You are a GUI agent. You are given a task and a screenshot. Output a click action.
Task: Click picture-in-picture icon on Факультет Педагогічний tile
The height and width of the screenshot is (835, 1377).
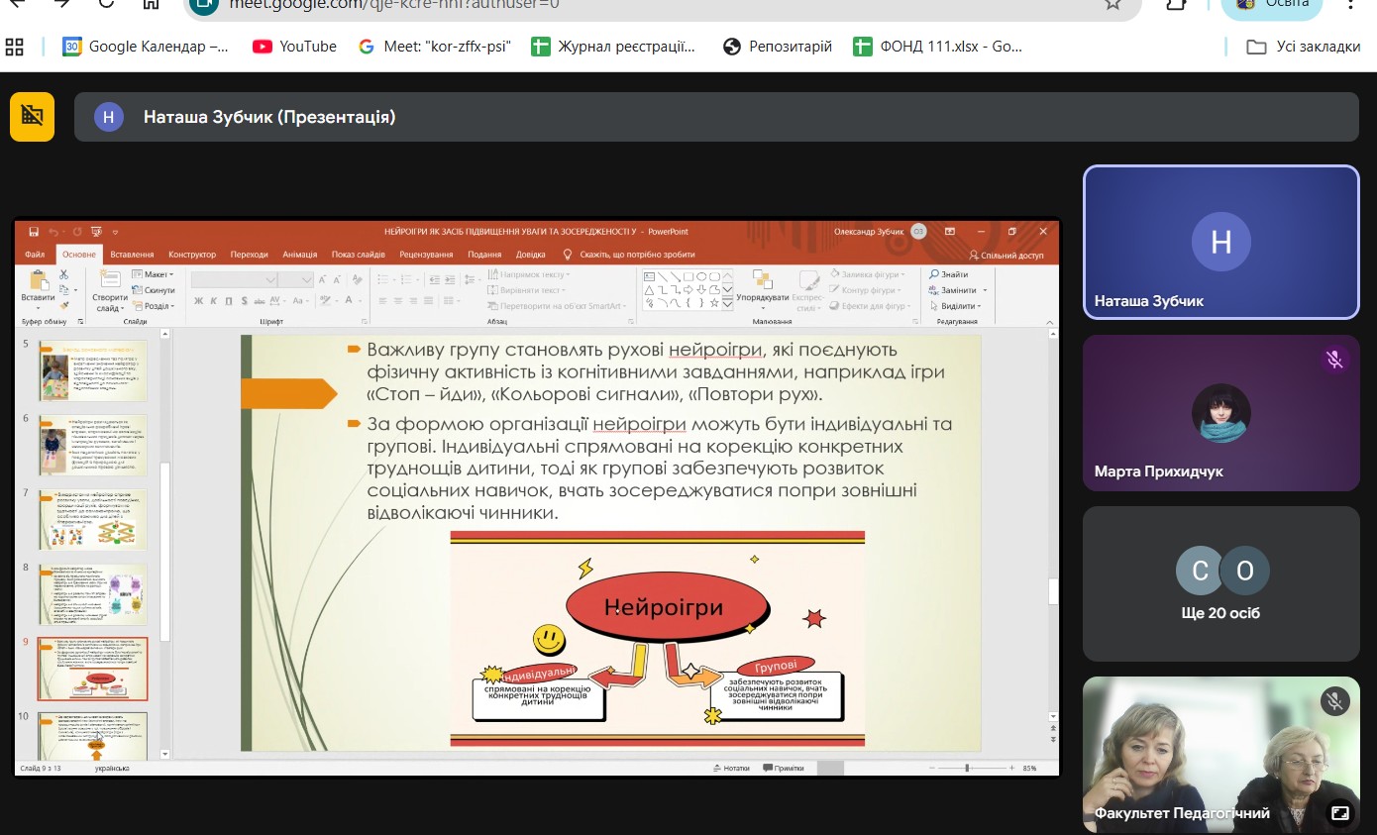1339,812
